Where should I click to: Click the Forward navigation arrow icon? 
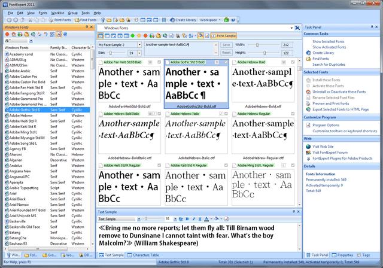(x=16, y=20)
